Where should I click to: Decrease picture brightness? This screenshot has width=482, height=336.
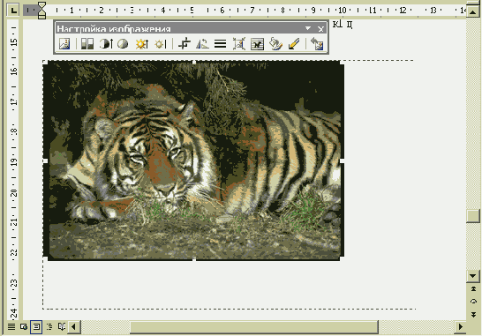coord(160,44)
